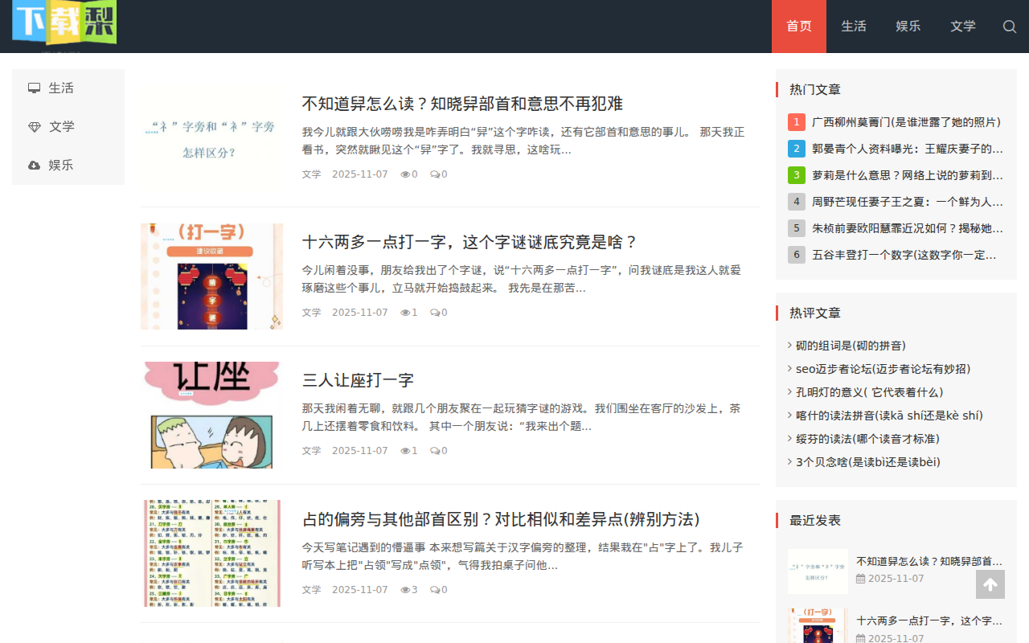Switch to the 首页 navigation tab
Screen dimensions: 1029x643
pyautogui.click(x=798, y=27)
